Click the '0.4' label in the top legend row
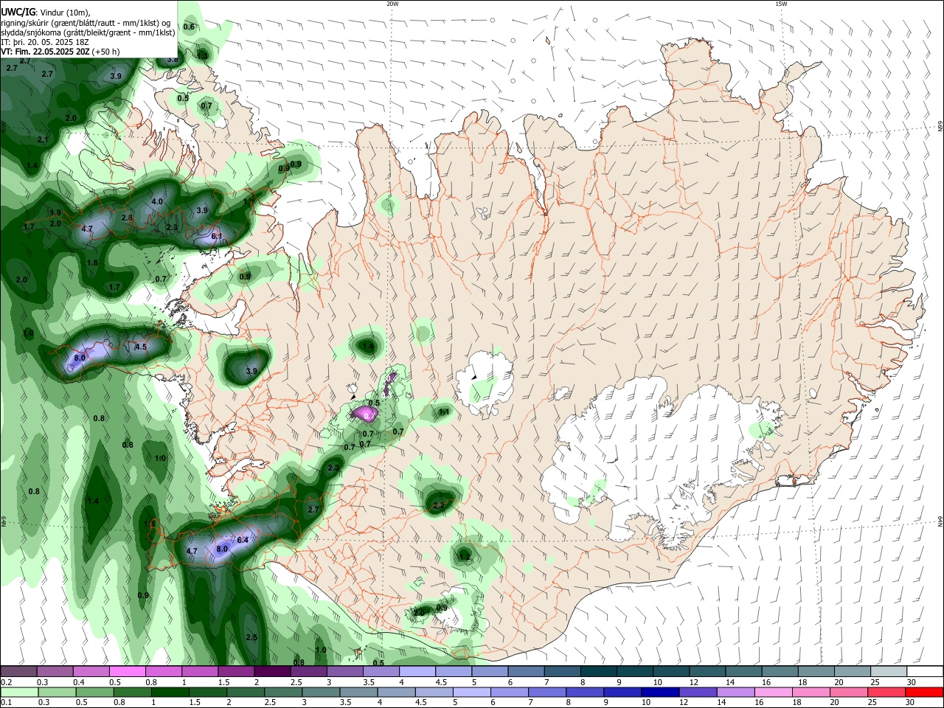Screen dimensions: 944x708 (79, 681)
